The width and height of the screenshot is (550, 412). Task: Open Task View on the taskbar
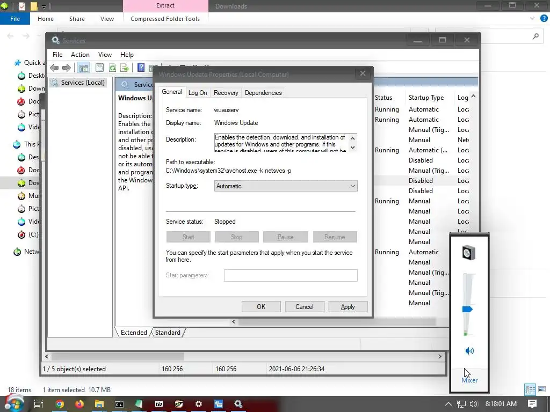[39, 404]
